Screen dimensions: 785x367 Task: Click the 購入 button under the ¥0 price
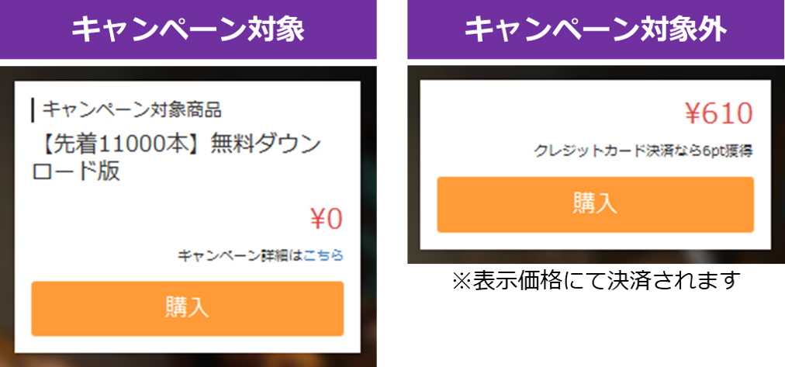187,308
